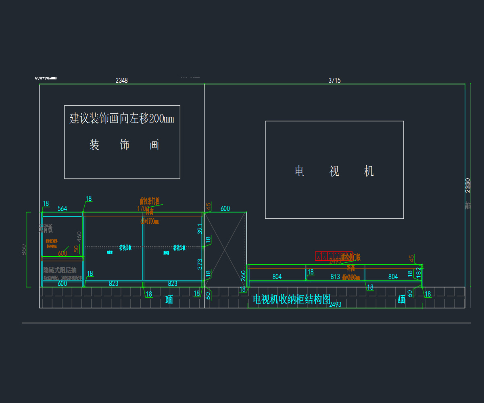Select the 2348 dimension text

tap(121, 80)
